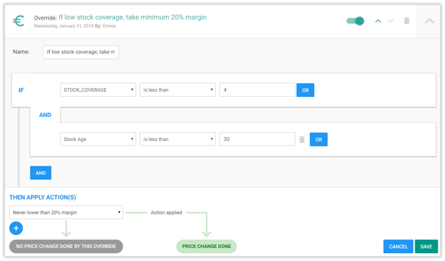
Task: Toggle the override enabled switch off
Action: point(355,21)
